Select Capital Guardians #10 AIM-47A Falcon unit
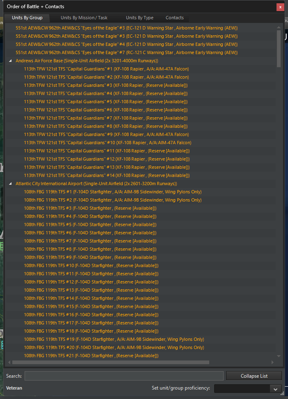This screenshot has height=399, width=288. [107, 143]
